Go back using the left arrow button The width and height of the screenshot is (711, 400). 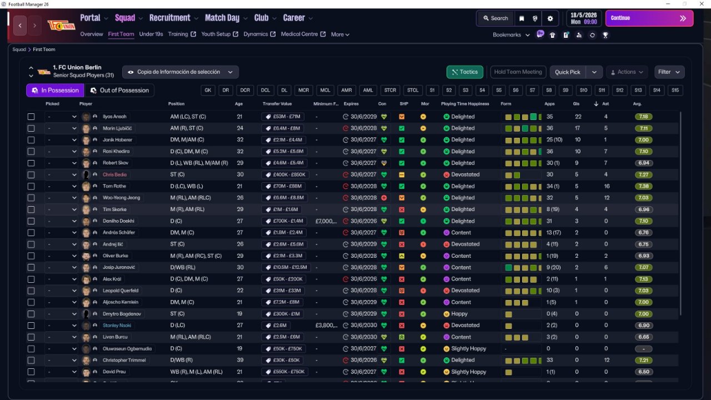(x=20, y=26)
